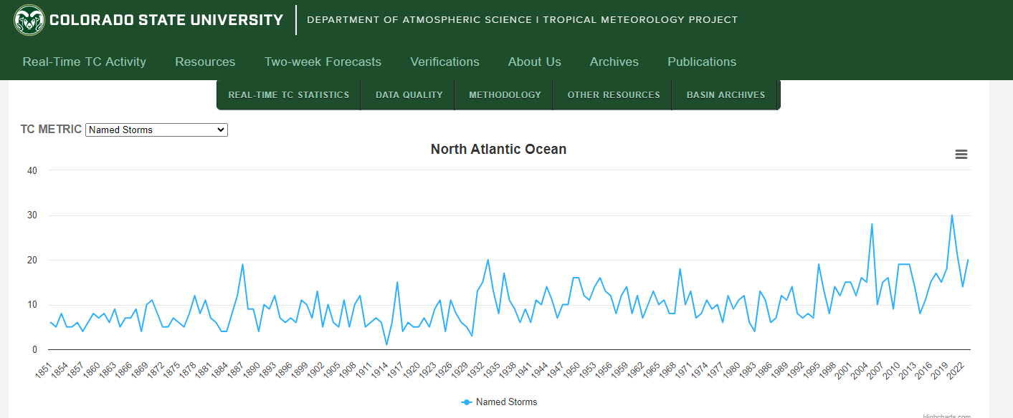Open the chart context menu hamburger icon

(961, 155)
